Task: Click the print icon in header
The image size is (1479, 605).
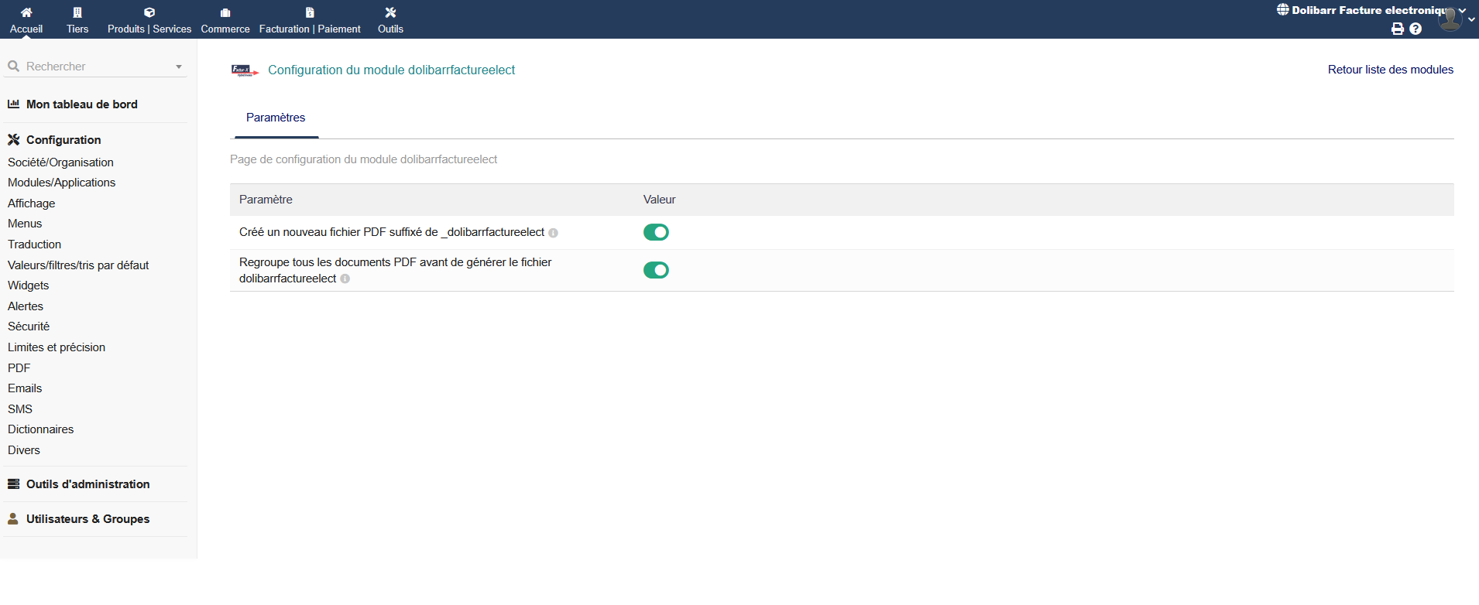Action: (x=1398, y=29)
